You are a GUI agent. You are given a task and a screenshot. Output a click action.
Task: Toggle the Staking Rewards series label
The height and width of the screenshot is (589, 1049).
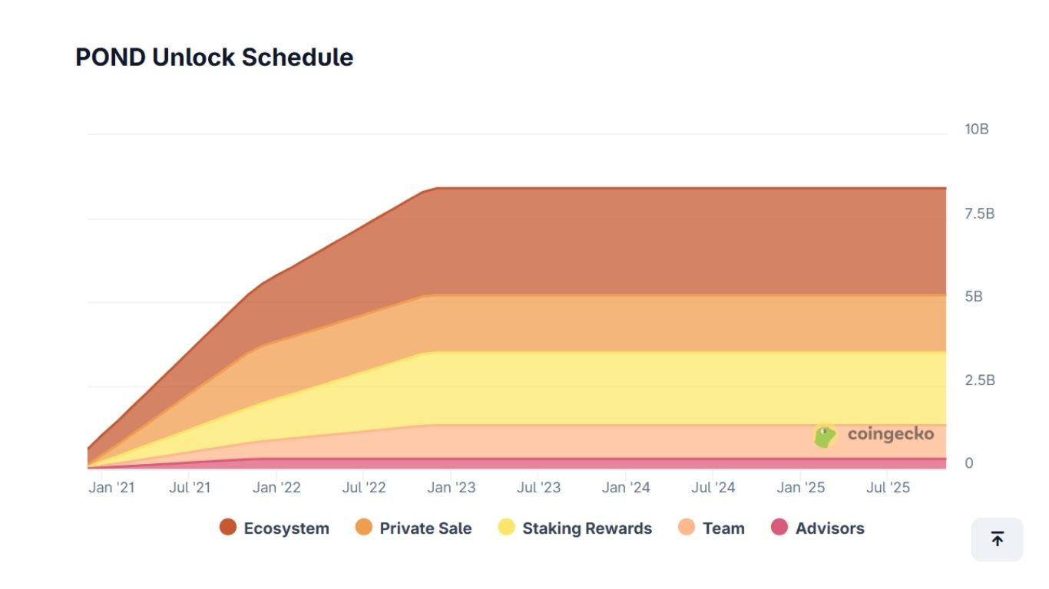[x=587, y=528]
